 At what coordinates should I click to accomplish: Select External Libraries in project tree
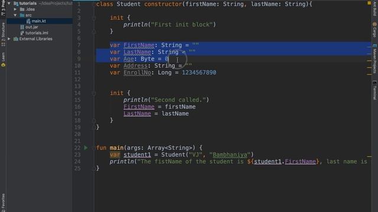pos(40,39)
